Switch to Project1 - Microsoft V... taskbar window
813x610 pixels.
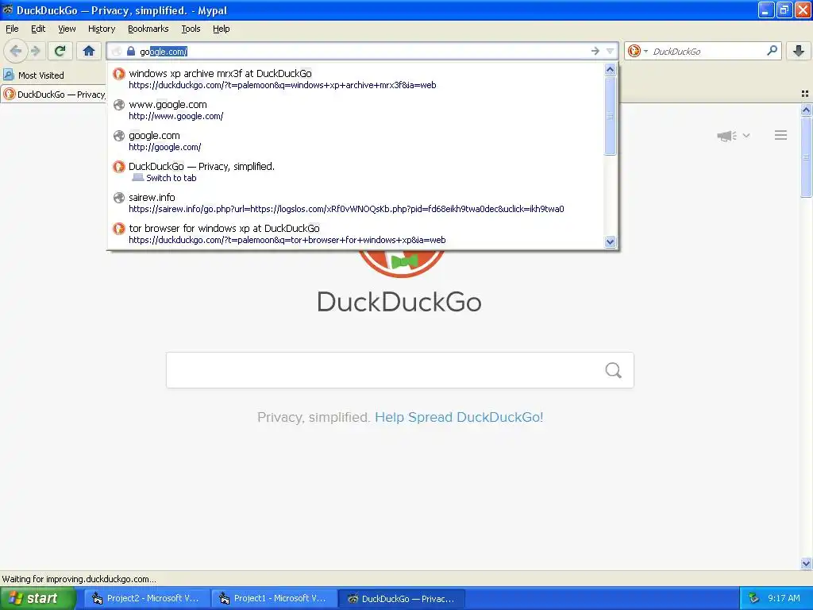pos(275,599)
